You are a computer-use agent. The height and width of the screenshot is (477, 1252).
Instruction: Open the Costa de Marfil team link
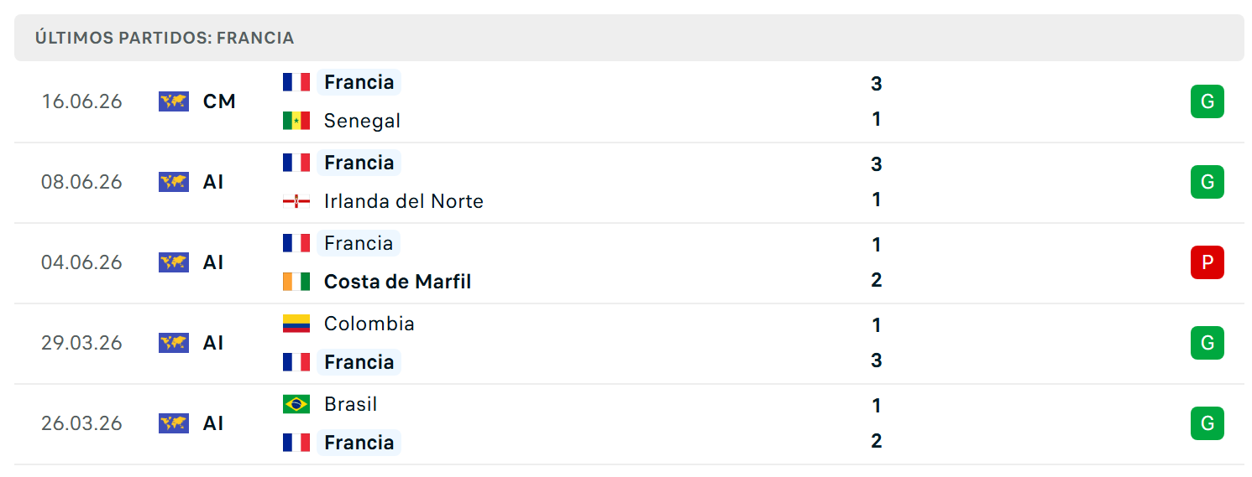[x=397, y=282]
